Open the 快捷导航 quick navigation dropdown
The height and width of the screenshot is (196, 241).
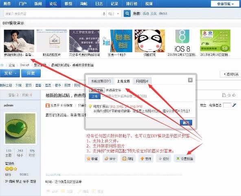click(x=225, y=4)
